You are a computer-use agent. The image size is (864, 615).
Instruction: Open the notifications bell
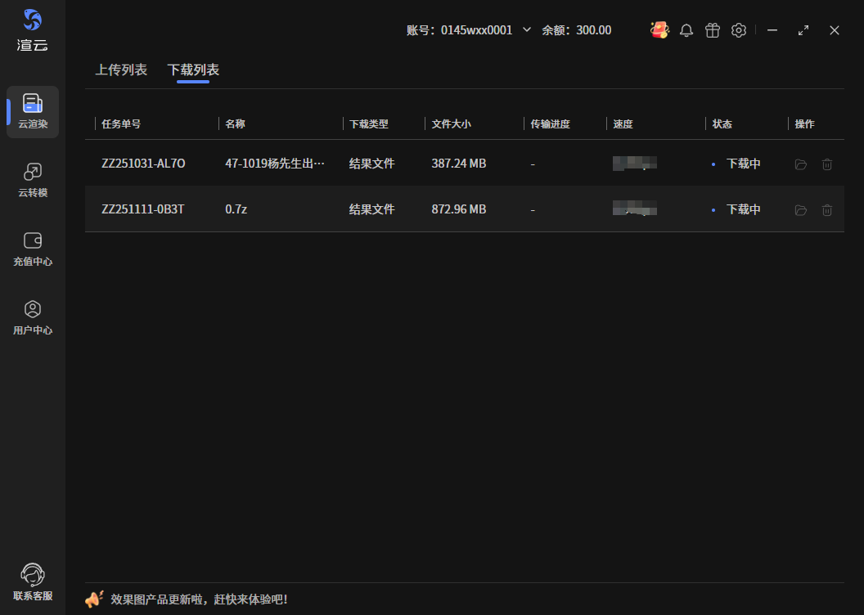click(686, 30)
